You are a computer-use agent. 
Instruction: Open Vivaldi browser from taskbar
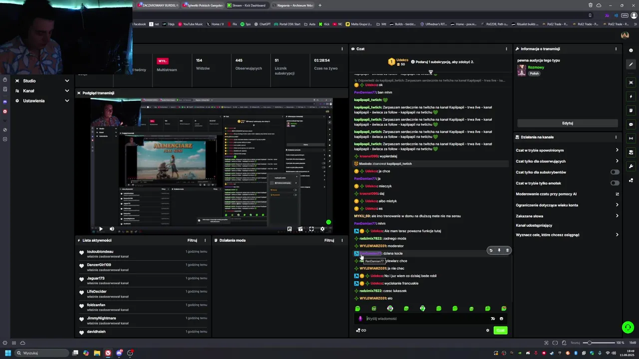(x=108, y=353)
